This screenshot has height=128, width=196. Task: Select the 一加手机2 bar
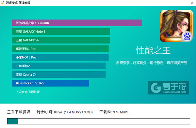(x=59, y=66)
